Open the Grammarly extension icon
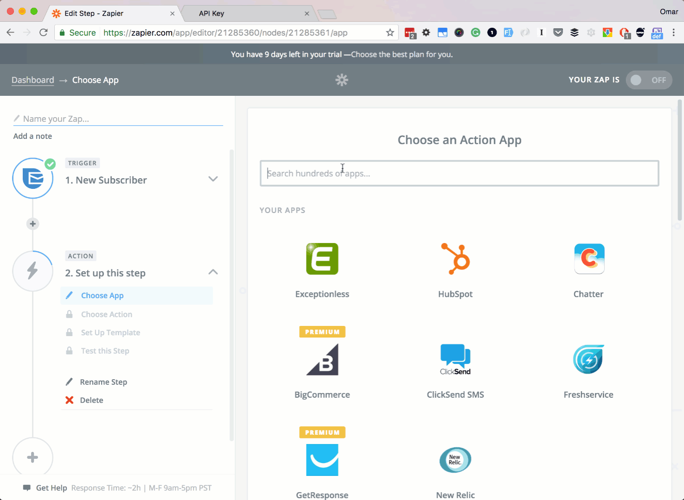684x500 pixels. (x=475, y=32)
